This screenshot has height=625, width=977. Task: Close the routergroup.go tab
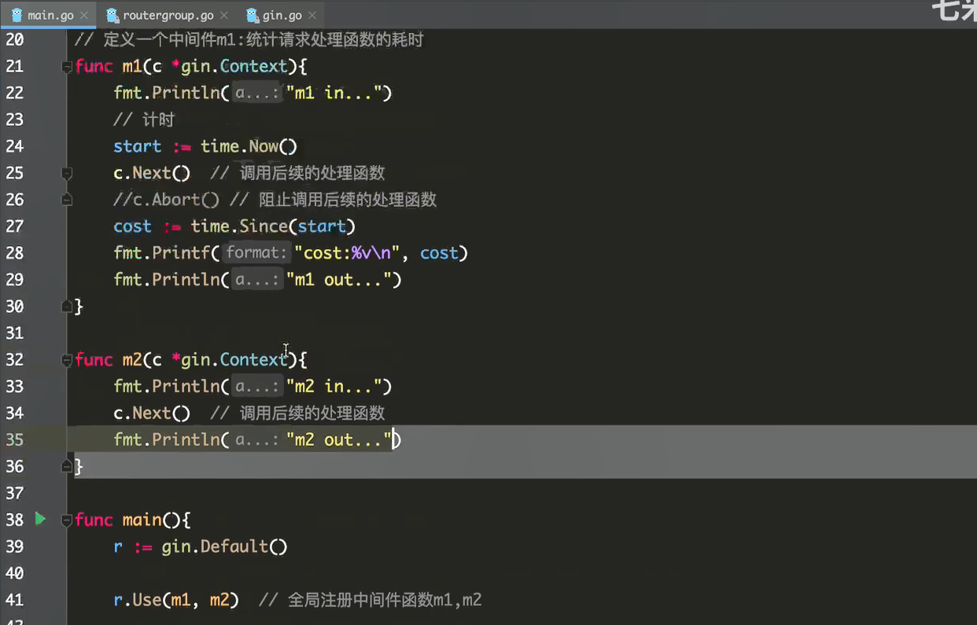224,15
